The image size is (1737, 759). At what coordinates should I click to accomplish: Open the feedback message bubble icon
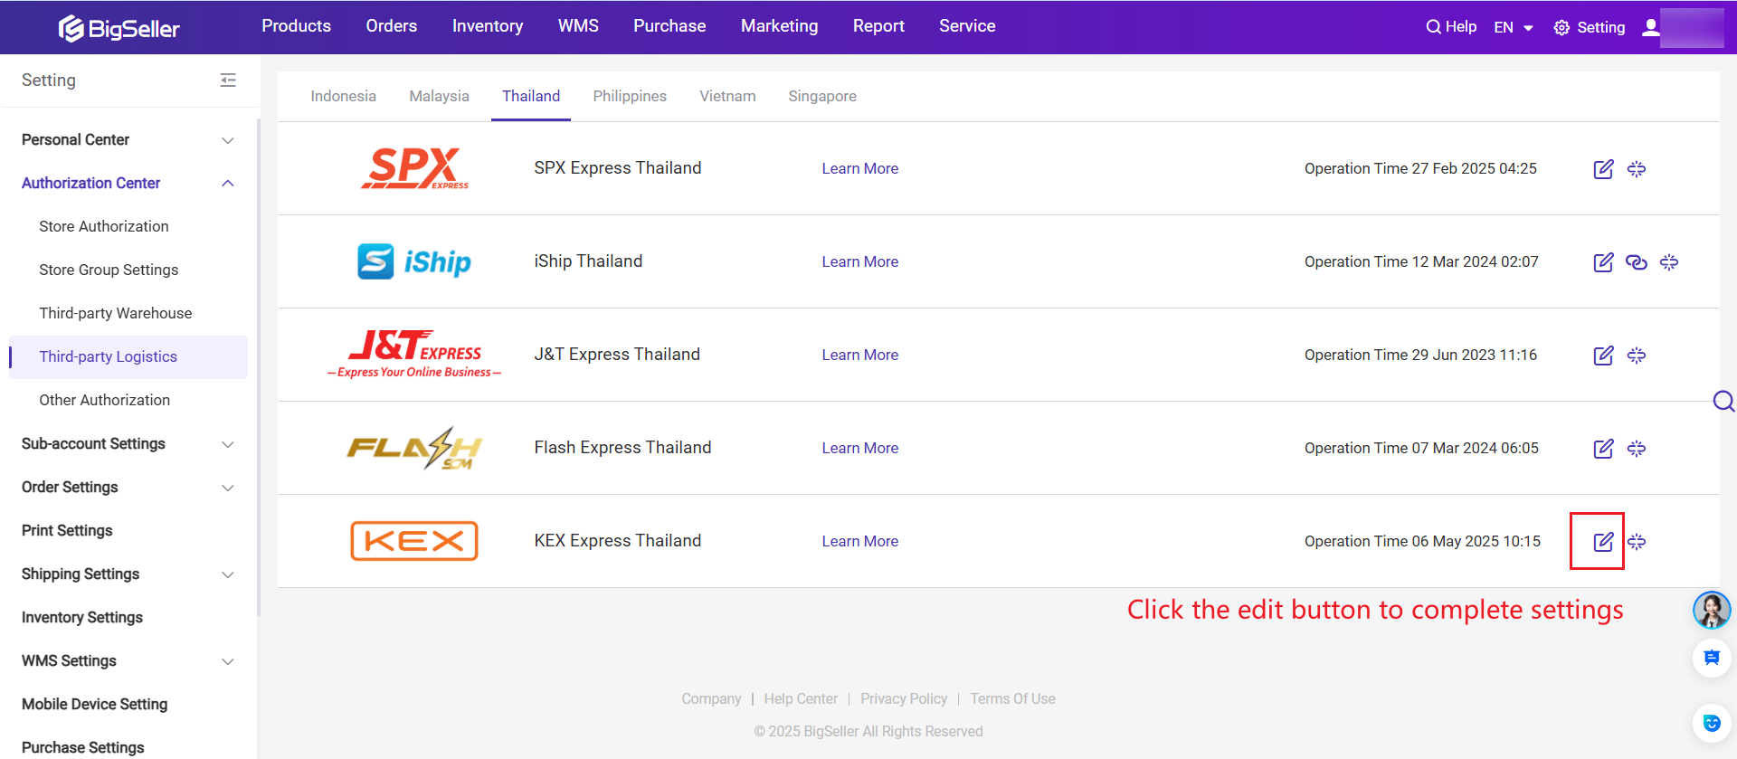coord(1712,658)
